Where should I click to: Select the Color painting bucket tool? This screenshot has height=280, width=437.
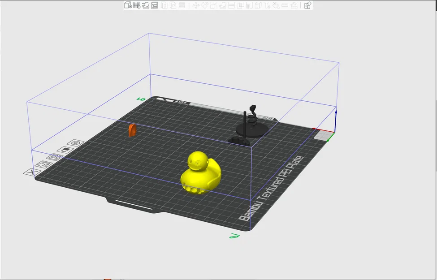click(x=276, y=5)
